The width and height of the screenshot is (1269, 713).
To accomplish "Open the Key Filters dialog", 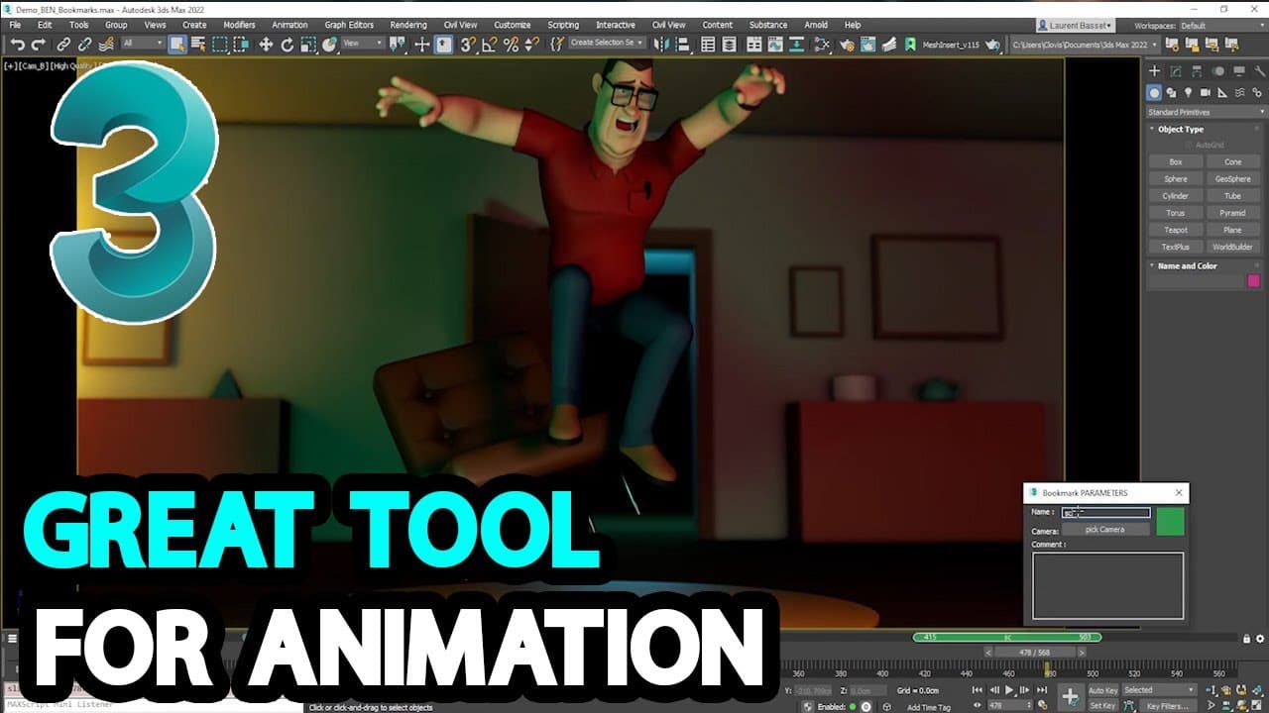I will coord(1167,705).
